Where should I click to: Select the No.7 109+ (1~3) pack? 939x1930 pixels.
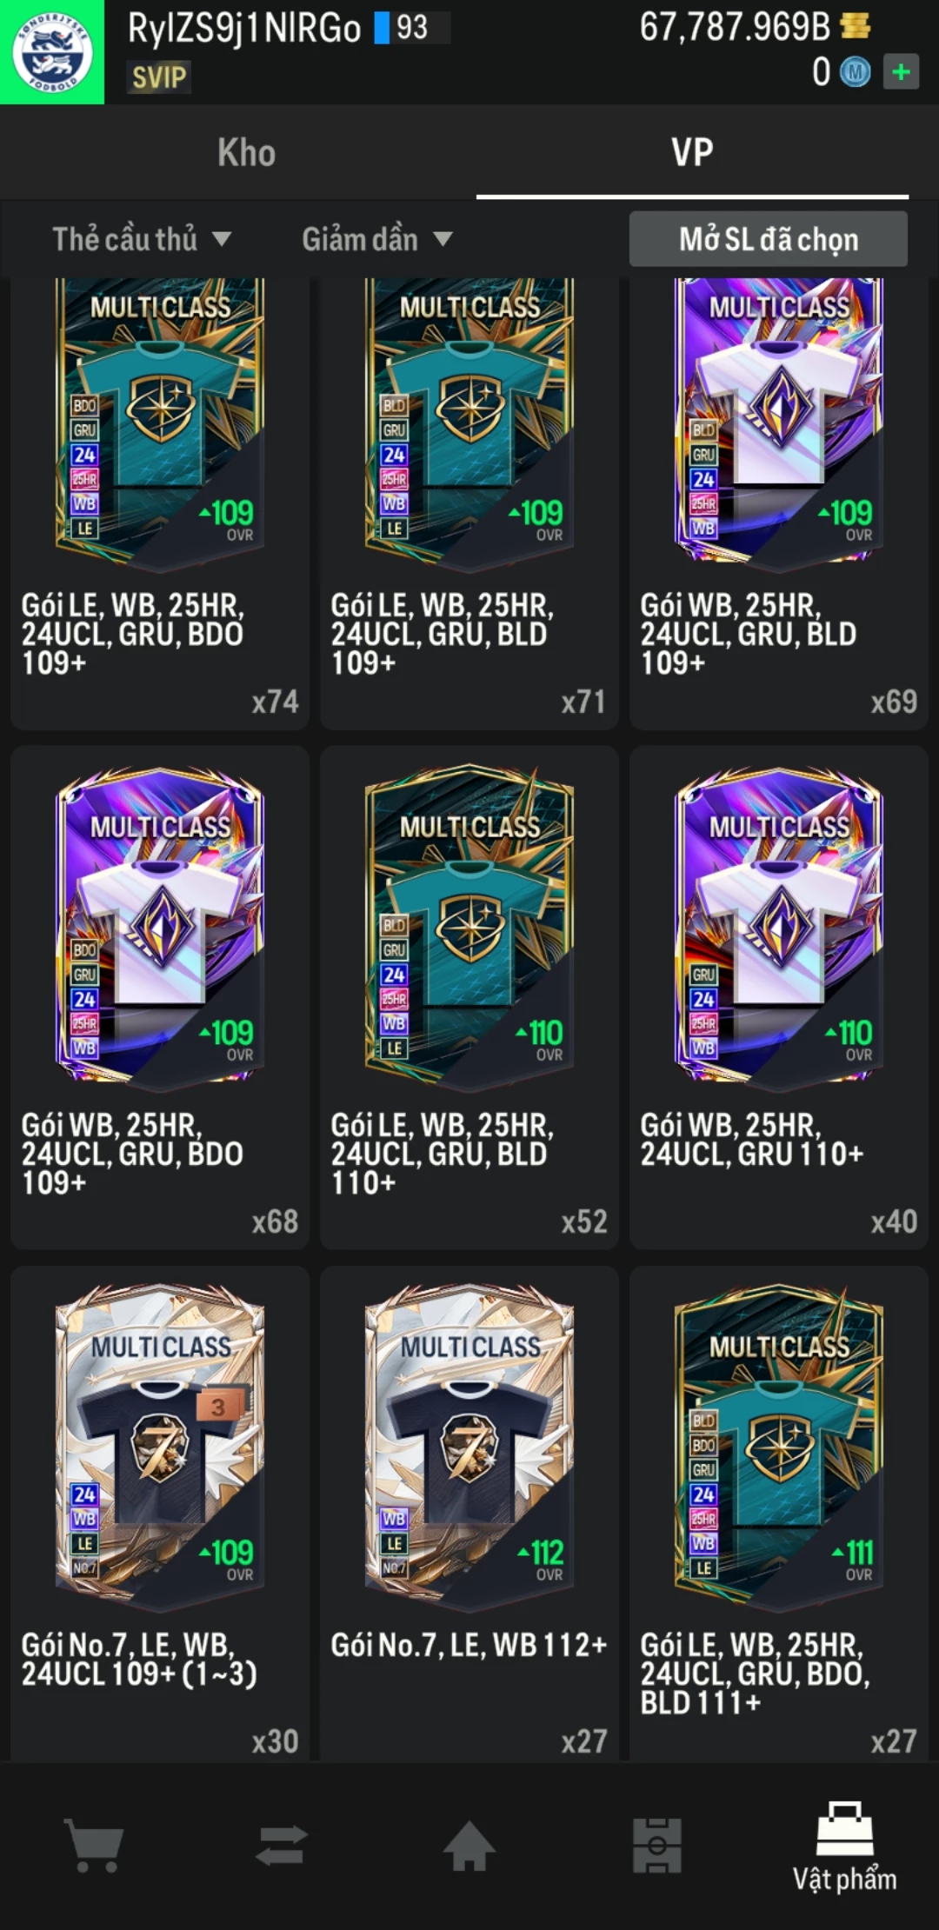click(x=160, y=1513)
